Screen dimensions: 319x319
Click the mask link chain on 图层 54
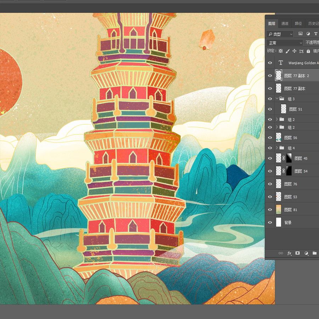284,171
